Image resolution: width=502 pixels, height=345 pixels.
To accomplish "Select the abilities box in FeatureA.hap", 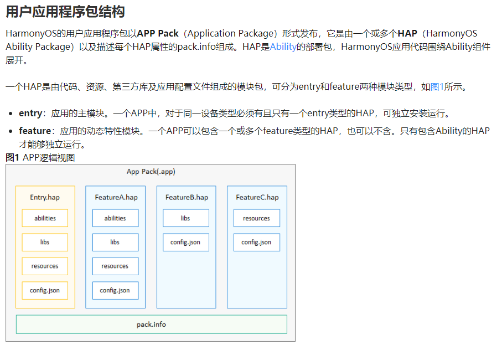I will tap(115, 218).
